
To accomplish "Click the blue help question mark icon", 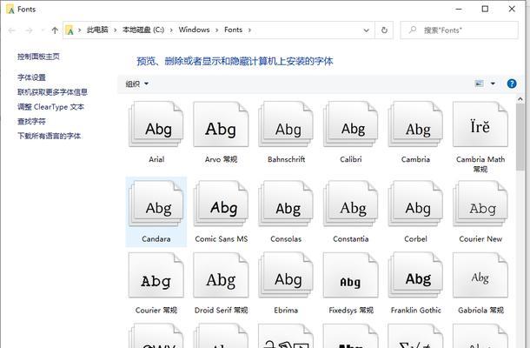I will 512,84.
